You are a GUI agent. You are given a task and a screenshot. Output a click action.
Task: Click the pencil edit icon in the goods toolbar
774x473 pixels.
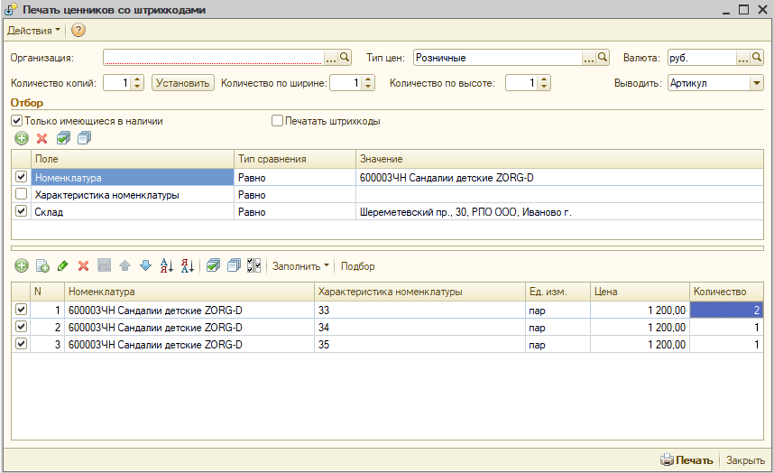click(62, 266)
